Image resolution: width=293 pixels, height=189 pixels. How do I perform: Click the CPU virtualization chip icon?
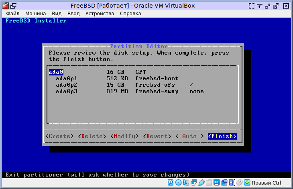pyautogui.click(x=232, y=183)
